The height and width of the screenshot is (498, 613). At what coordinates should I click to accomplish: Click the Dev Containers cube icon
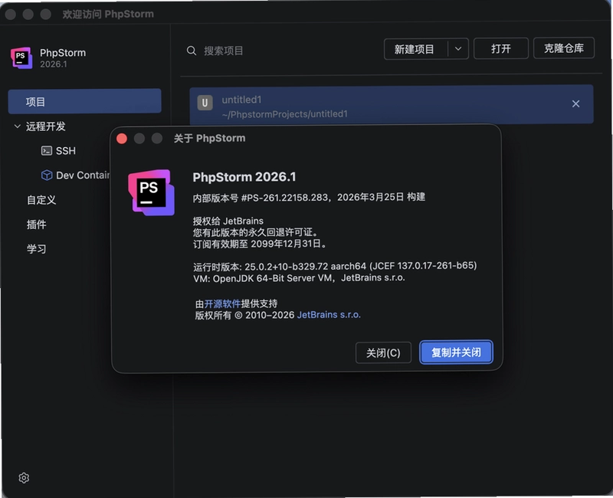click(x=47, y=175)
